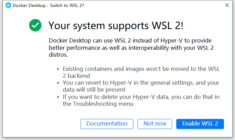Close the Switch to WSL 2 dialog
The width and height of the screenshot is (235, 140).
(x=227, y=6)
